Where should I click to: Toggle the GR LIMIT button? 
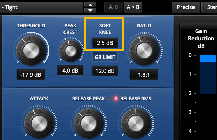click(x=105, y=57)
